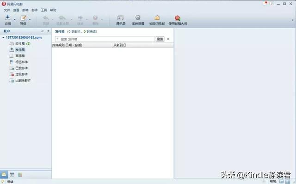The width and height of the screenshot is (296, 184).
Task: Select the third view icon at sidebar bottom
Action: [20, 175]
